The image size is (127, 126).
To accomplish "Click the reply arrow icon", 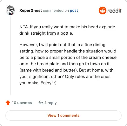I will pos(41,102).
